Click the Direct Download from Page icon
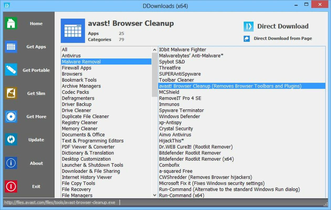The image size is (331, 210). click(x=247, y=38)
